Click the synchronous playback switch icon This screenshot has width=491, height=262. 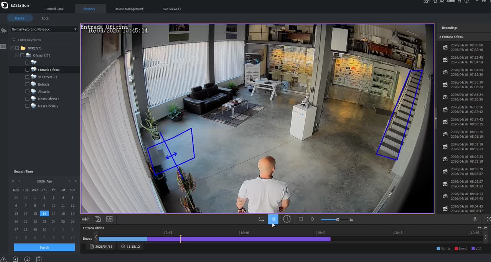[261, 219]
